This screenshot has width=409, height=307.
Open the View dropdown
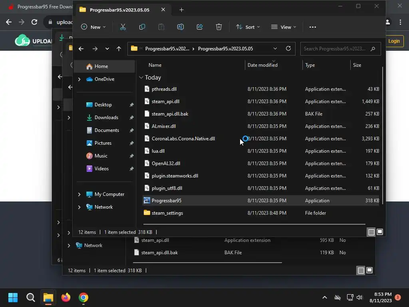284,27
